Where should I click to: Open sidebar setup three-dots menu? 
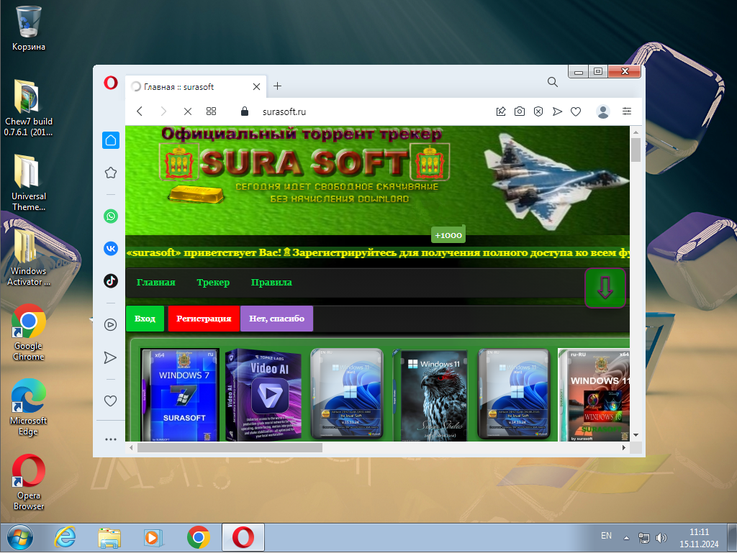(110, 439)
